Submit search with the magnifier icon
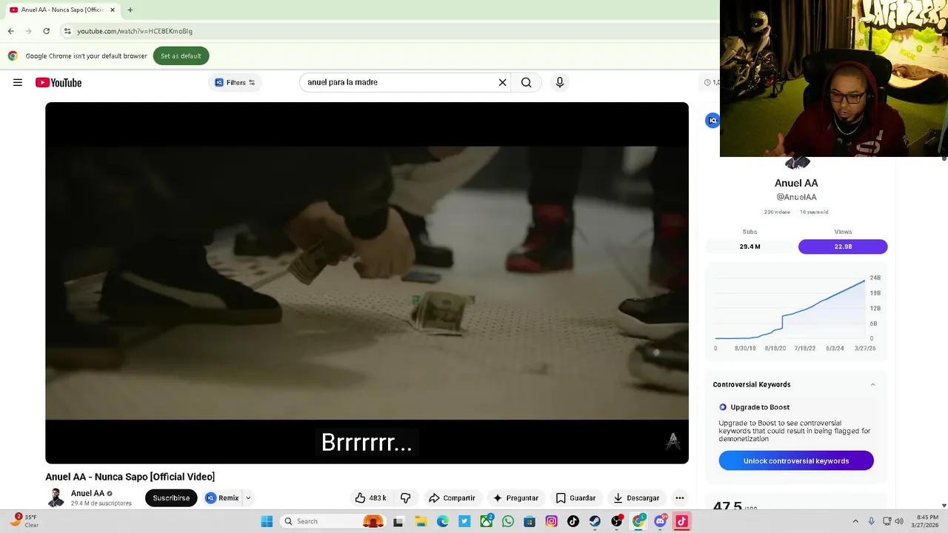 526,82
